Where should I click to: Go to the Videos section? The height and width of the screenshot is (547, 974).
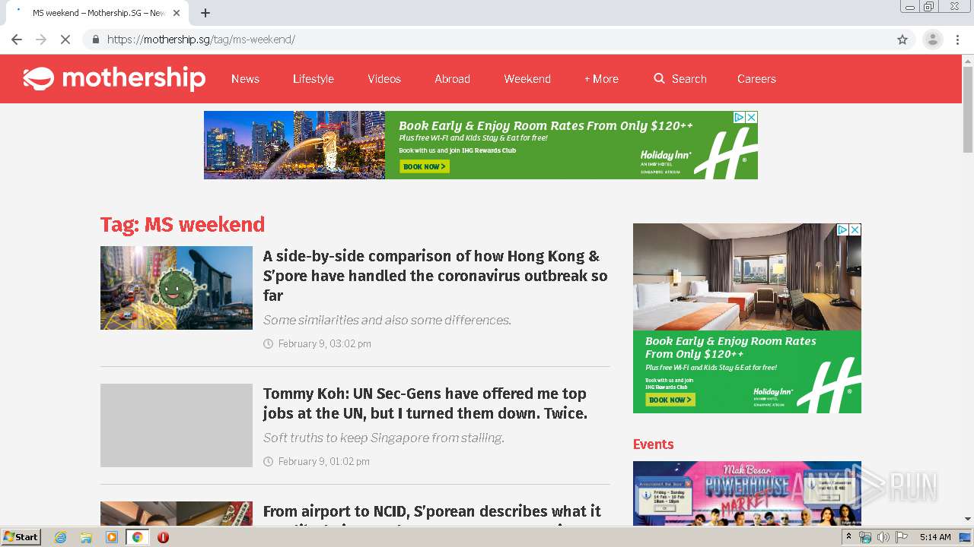(x=384, y=79)
